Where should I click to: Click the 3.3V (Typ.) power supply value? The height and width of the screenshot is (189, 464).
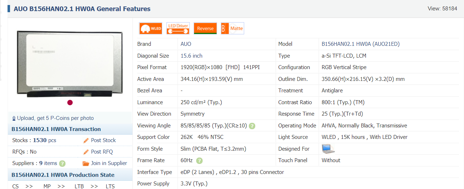(194, 184)
